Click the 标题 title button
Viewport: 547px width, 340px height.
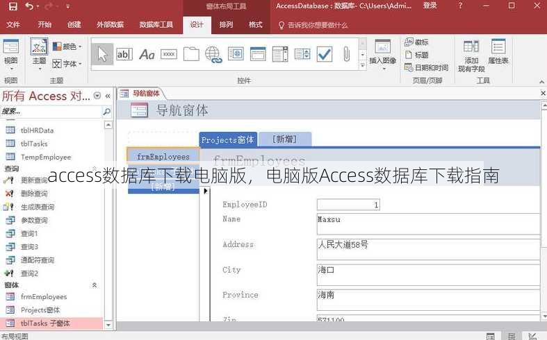(x=416, y=55)
